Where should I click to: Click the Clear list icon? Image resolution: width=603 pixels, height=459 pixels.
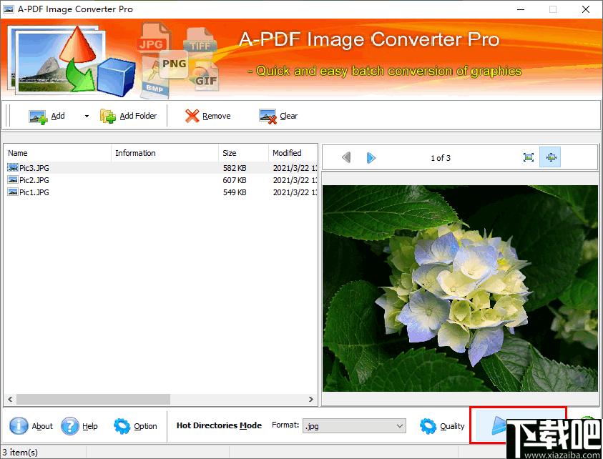point(268,117)
